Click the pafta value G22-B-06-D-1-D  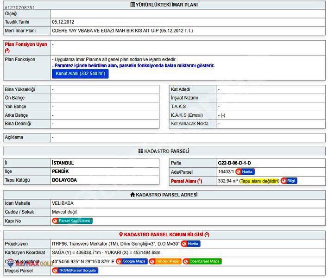point(234,163)
